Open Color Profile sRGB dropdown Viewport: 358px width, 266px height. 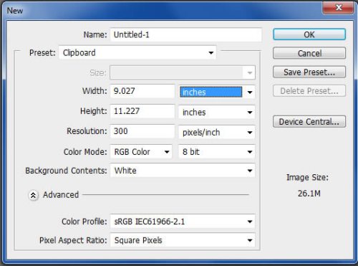coord(183,222)
